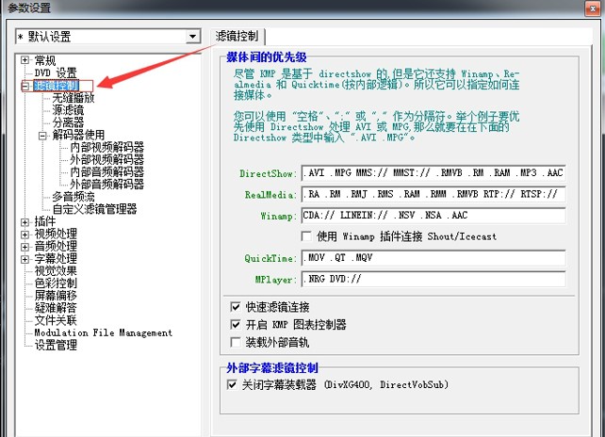Uncheck 关闭字幕装载器 checkbox
The image size is (605, 437).
coord(232,384)
